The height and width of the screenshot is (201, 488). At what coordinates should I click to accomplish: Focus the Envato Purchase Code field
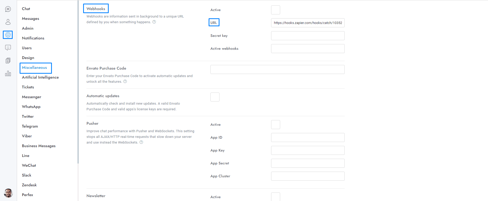(x=277, y=70)
